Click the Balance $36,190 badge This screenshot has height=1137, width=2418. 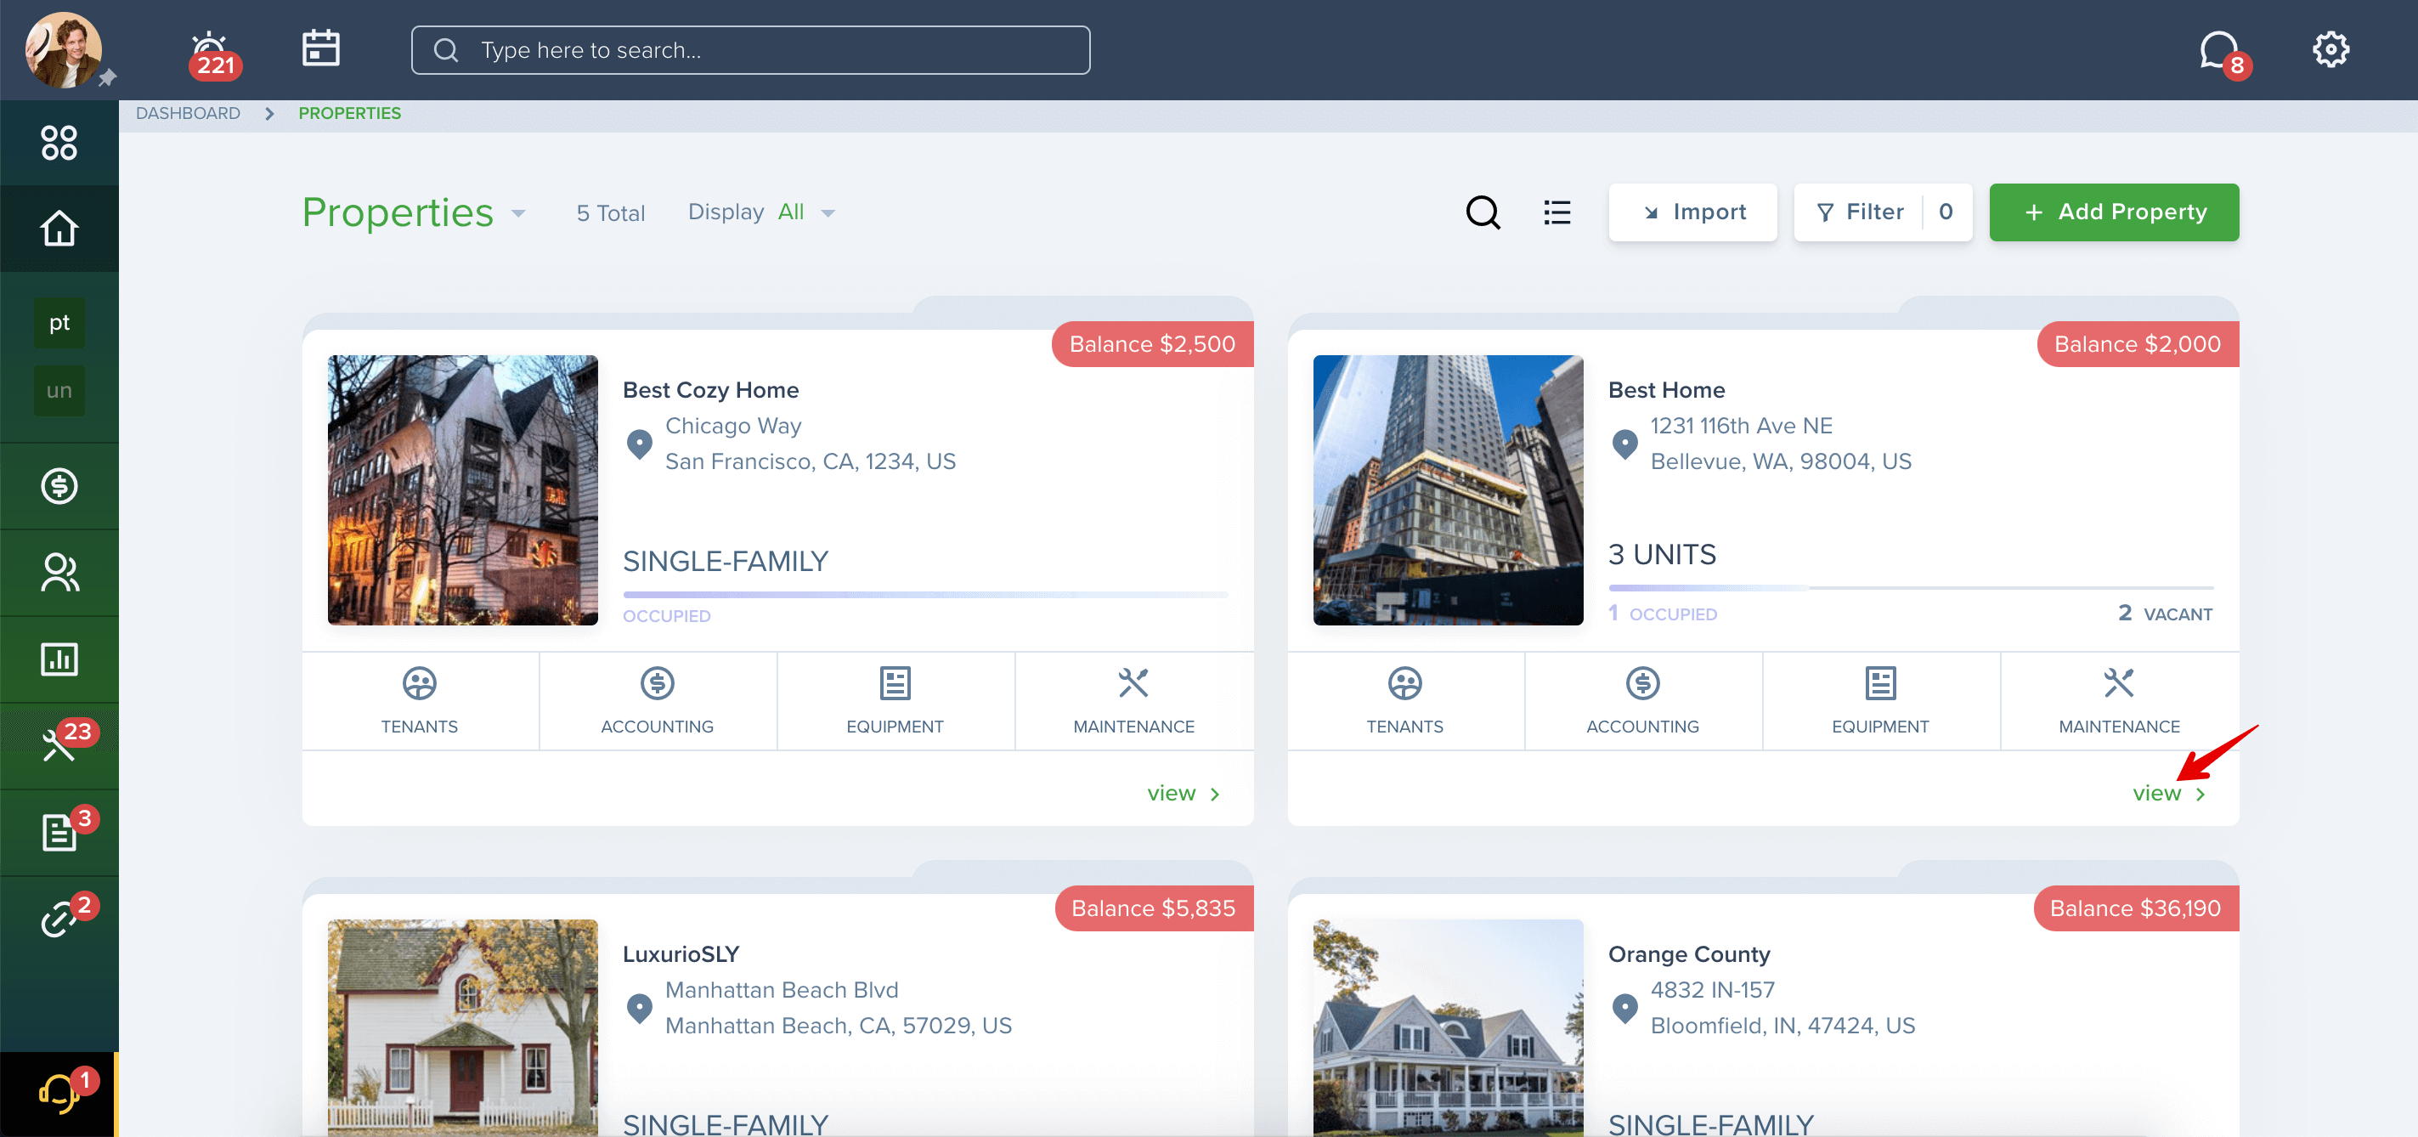[x=2137, y=909]
